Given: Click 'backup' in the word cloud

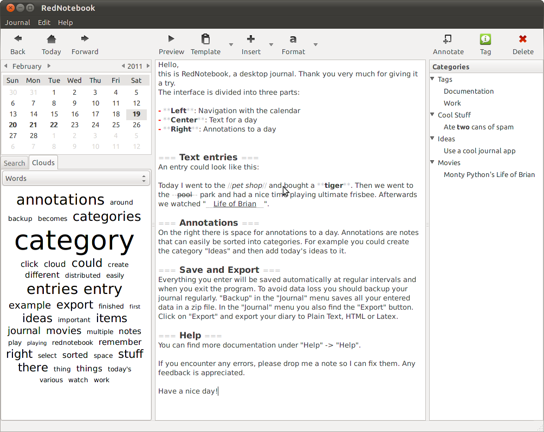Looking at the screenshot, I should coord(20,218).
